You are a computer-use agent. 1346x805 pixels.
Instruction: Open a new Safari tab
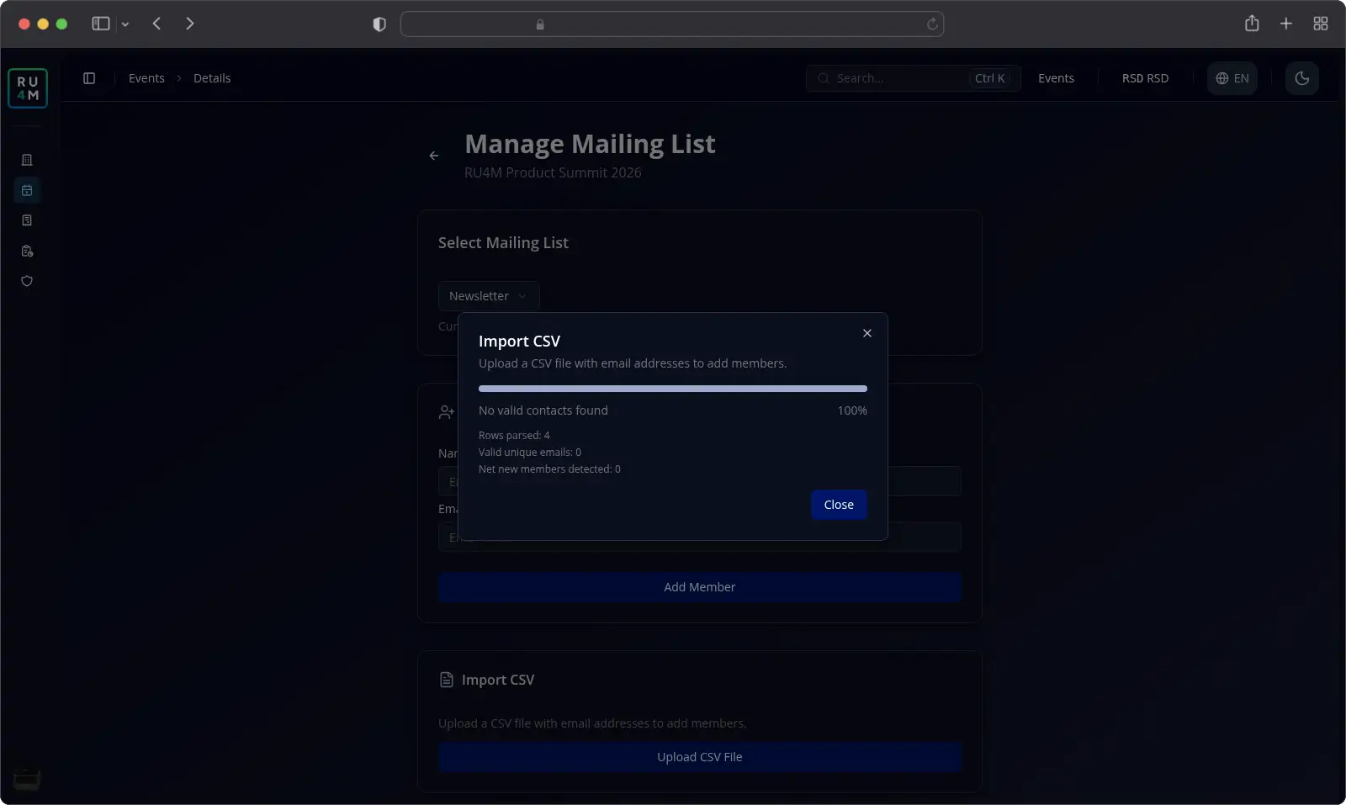(x=1286, y=24)
